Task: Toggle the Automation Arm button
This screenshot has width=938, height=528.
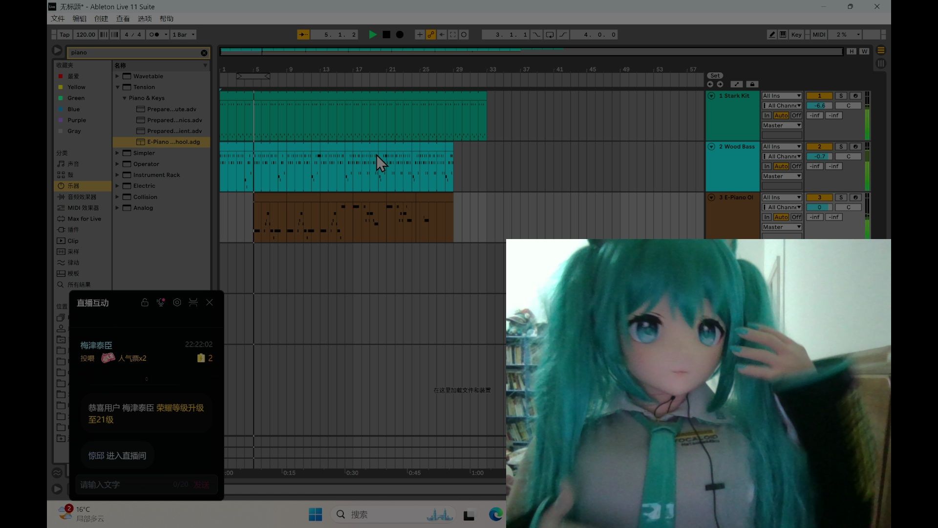Action: click(430, 35)
